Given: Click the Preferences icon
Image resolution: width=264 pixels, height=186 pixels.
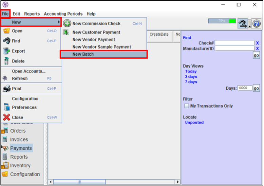Looking at the screenshot, I should 6,107.
